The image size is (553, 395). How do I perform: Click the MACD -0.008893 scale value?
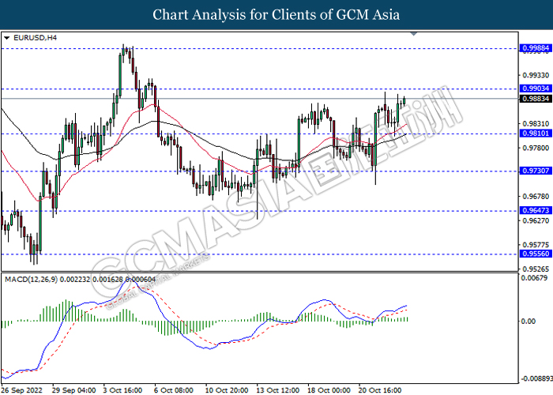[536, 378]
